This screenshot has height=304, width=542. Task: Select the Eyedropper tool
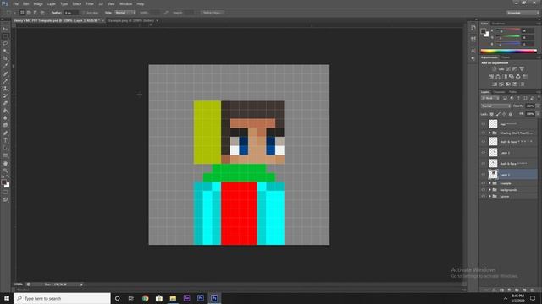click(x=5, y=66)
